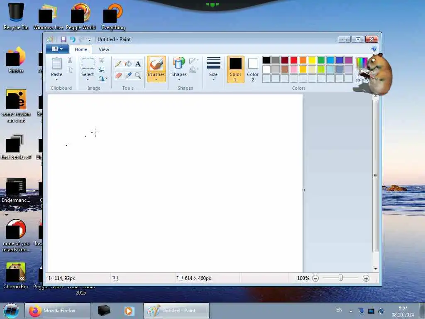Select the Color picker eyedropper tool
The image size is (425, 319).
point(128,76)
